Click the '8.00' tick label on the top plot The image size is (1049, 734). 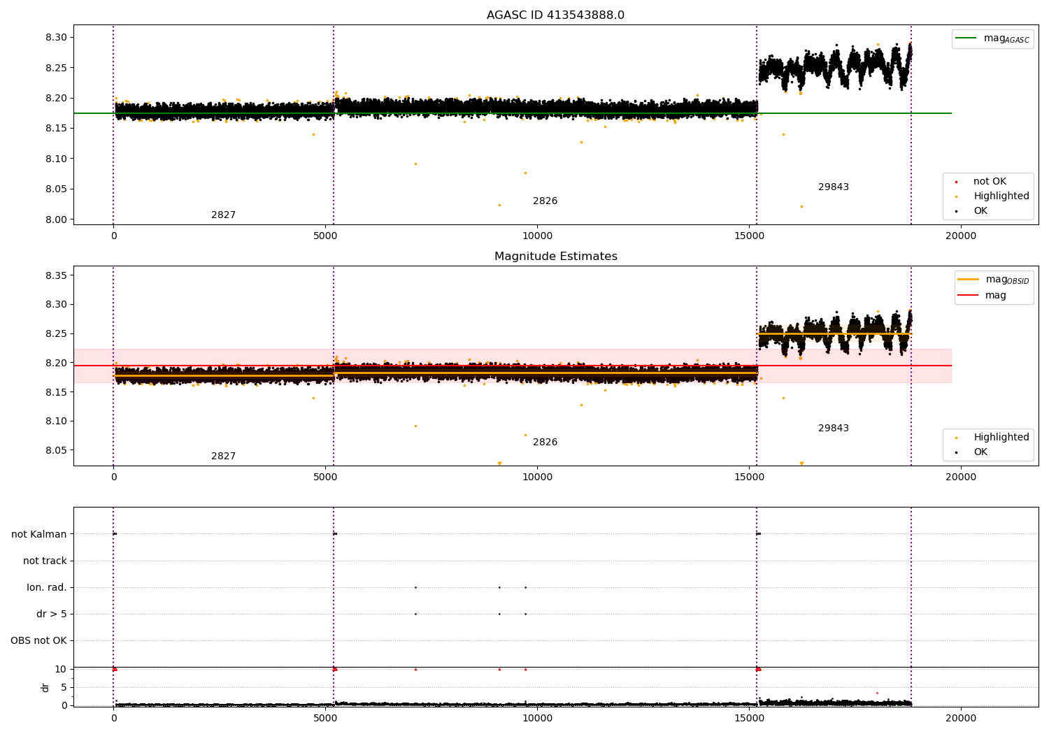click(x=56, y=220)
